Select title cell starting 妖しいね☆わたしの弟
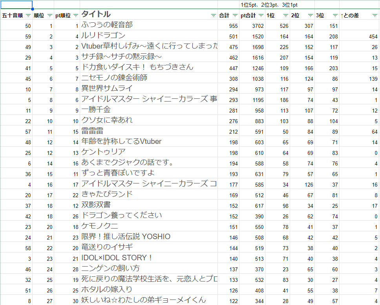This screenshot has height=305, width=380. pyautogui.click(x=148, y=300)
